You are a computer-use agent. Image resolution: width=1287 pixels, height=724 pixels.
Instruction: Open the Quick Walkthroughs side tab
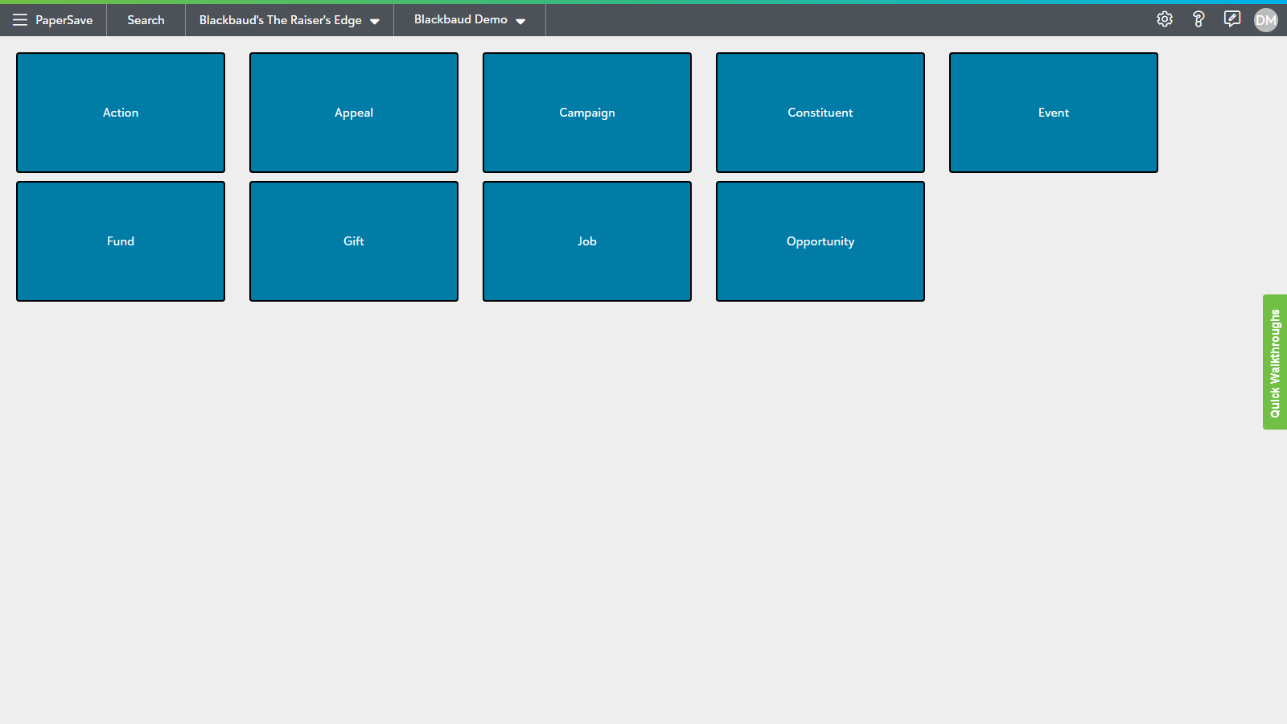coord(1275,362)
